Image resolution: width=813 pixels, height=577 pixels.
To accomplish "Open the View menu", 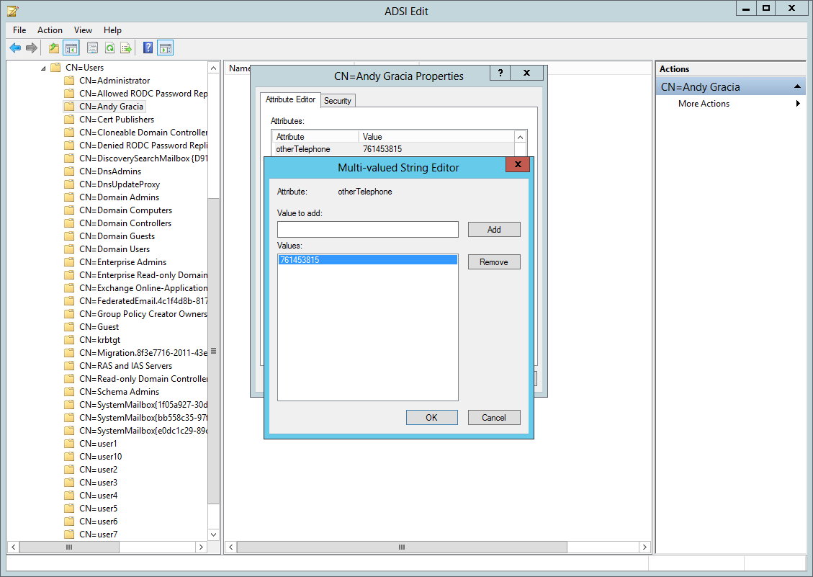I will pyautogui.click(x=83, y=30).
